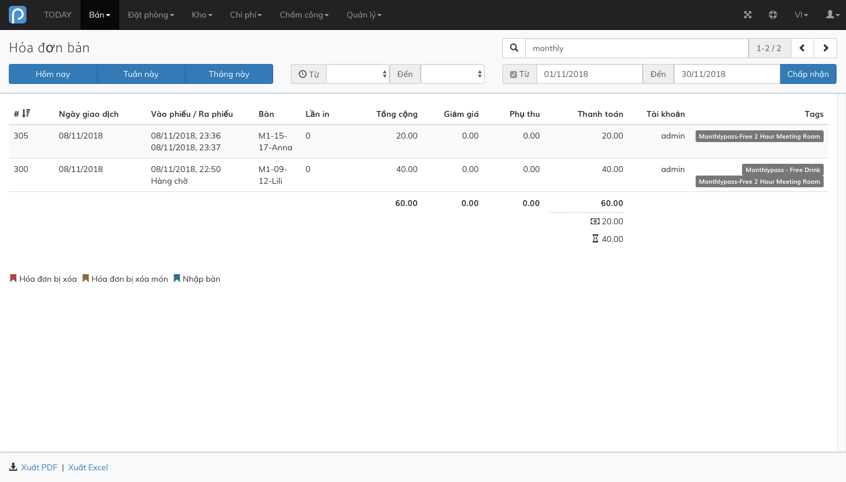Viewport: 846px width, 482px height.
Task: Filter invoices by Tuần này
Action: point(141,74)
